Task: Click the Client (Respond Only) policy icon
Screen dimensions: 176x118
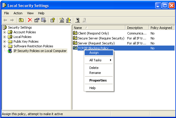Action: click(75, 33)
